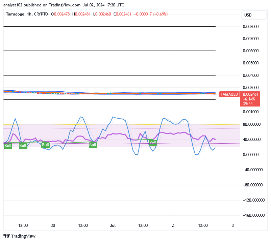Click the first Bull marker on the indicator
Image resolution: width=271 pixels, height=242 pixels.
8,146
